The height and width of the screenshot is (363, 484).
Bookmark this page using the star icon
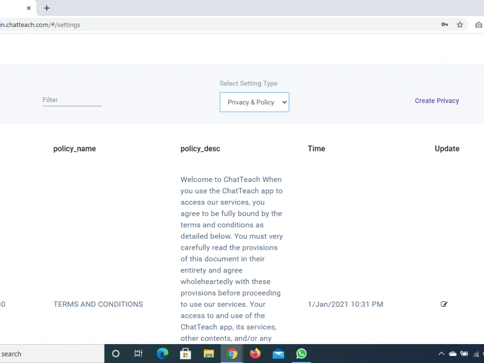coord(459,24)
